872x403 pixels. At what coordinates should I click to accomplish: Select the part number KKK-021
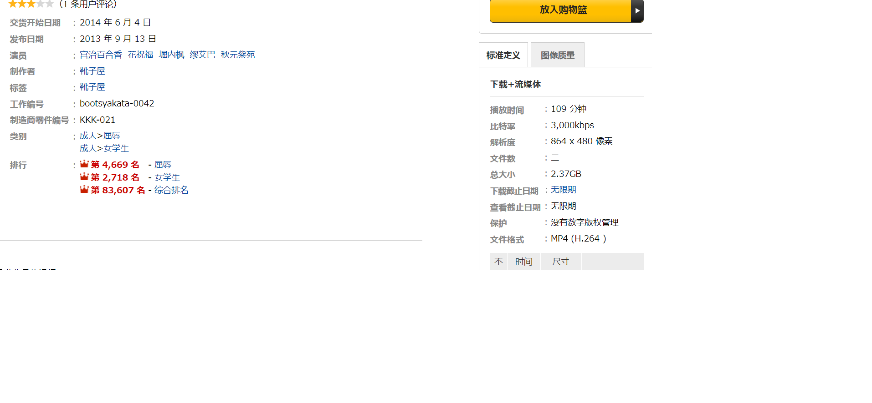click(97, 120)
